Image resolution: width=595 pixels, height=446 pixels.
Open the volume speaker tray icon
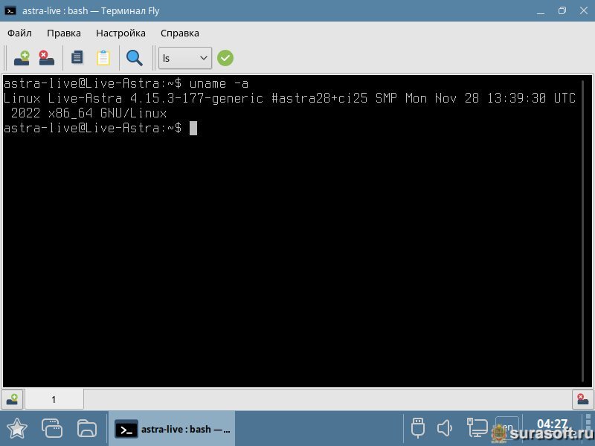[x=445, y=428]
